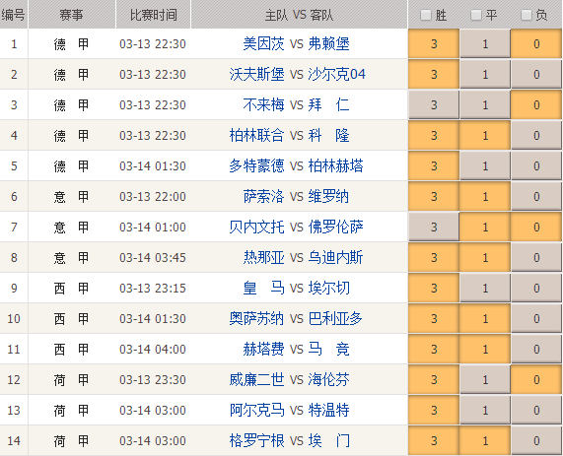Toggle loss option 0 for 不来梅 VS 拜仁
This screenshot has height=456, width=563.
click(x=536, y=104)
